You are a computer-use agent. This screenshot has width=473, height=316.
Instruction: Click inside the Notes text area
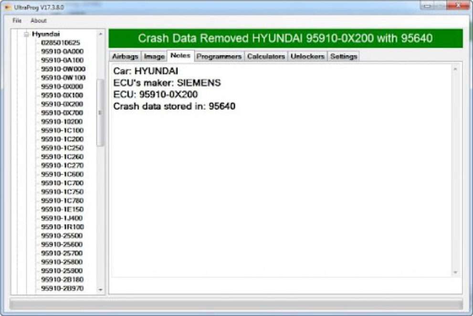click(282, 170)
